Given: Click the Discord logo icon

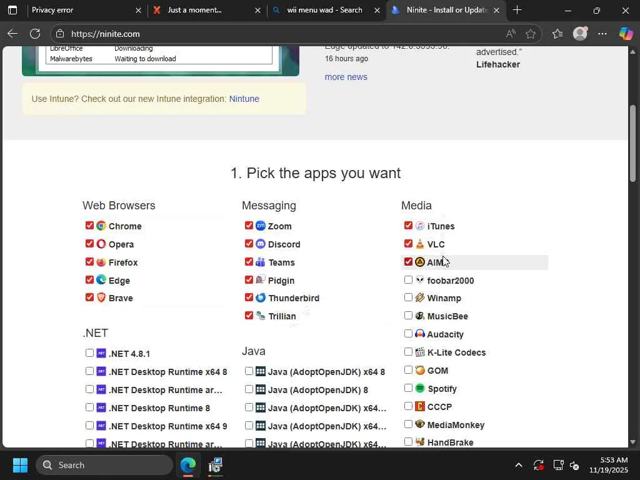Looking at the screenshot, I should [261, 244].
